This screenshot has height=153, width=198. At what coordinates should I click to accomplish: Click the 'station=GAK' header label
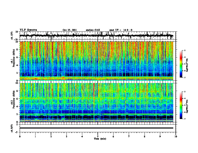click(93, 30)
